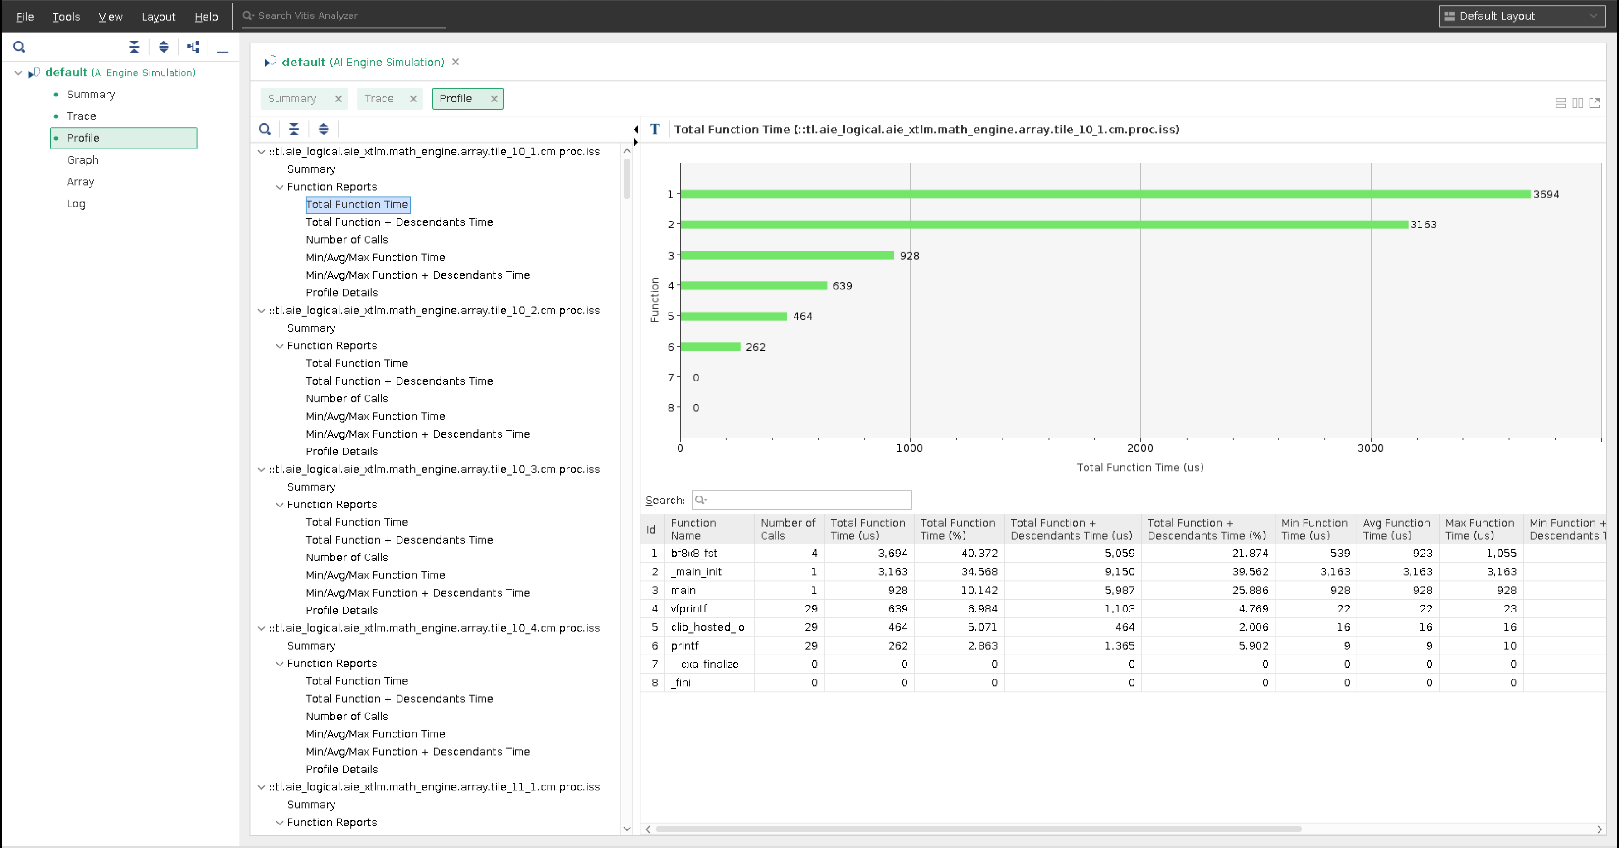Viewport: 1619px width, 848px height.
Task: Split the view vertically with side-by-side icon
Action: [x=1577, y=103]
